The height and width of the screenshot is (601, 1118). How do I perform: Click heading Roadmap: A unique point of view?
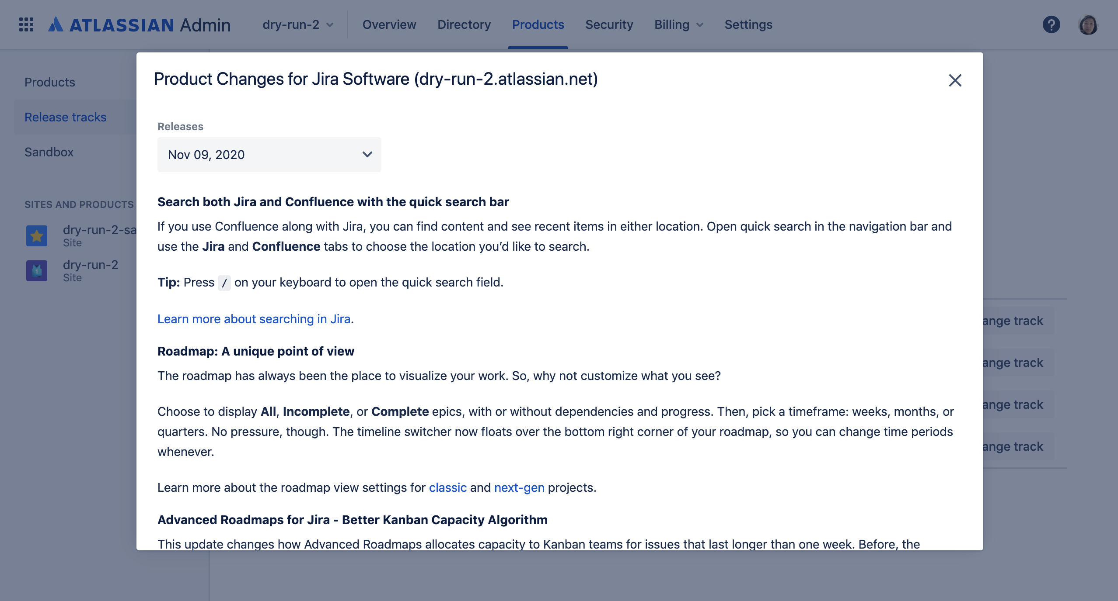[x=256, y=351]
